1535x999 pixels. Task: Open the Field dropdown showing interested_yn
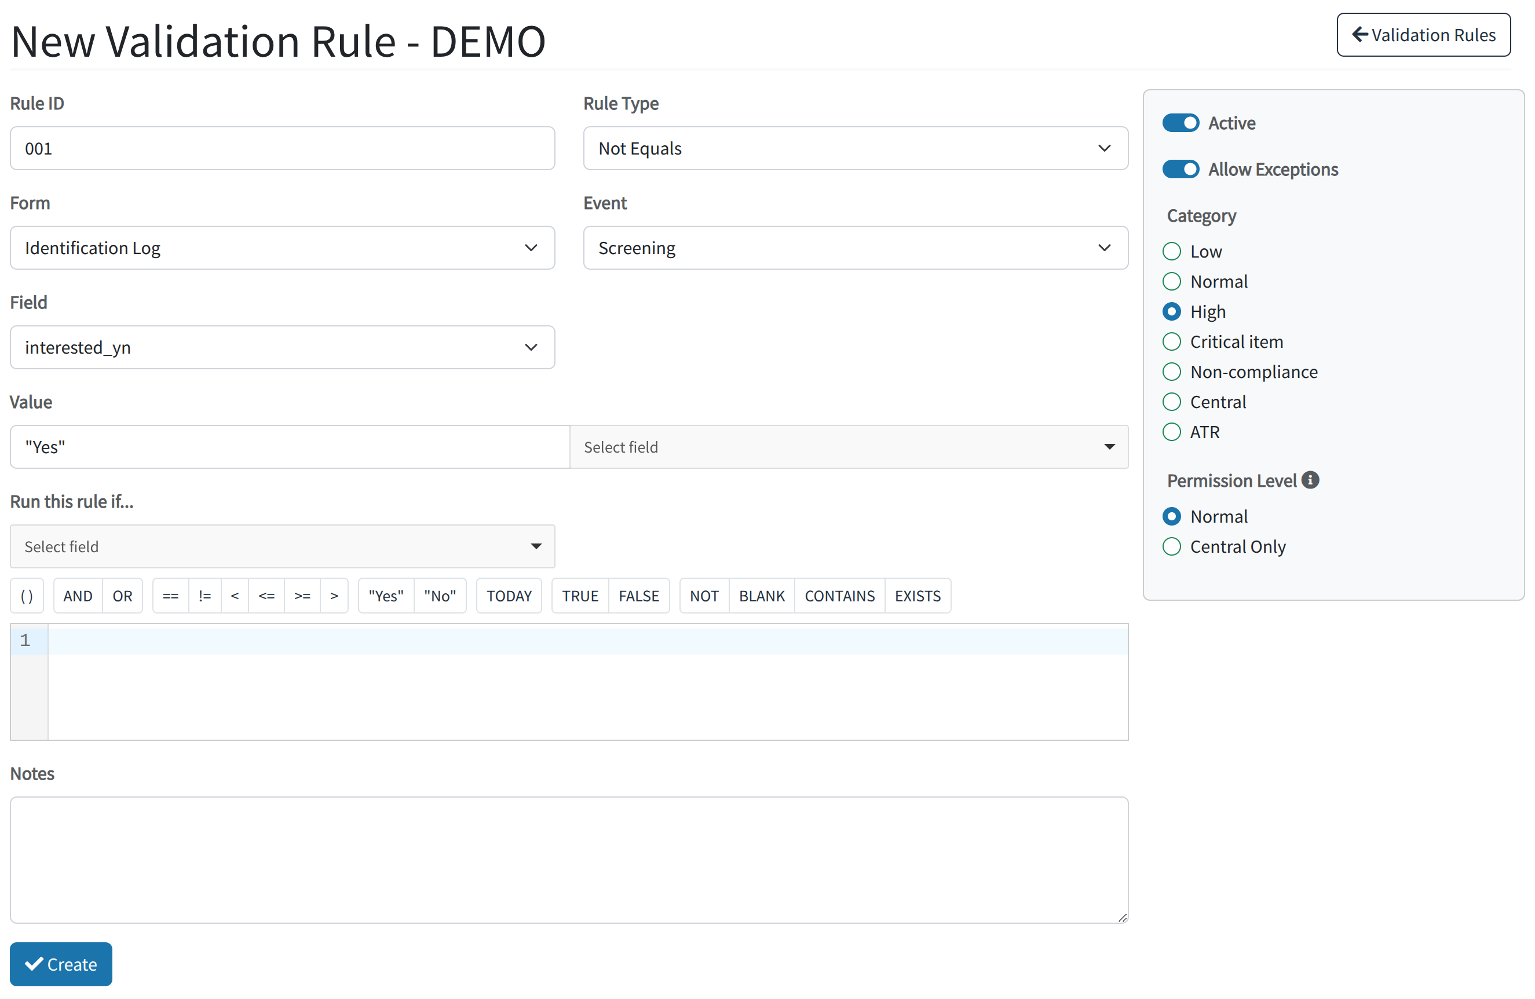(x=282, y=347)
